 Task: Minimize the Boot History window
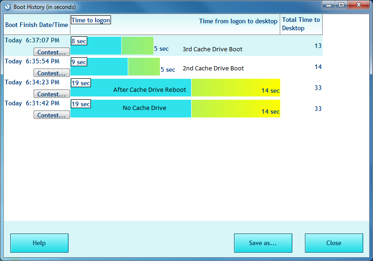click(x=330, y=5)
